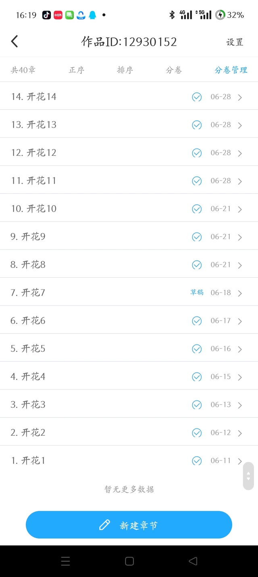The height and width of the screenshot is (577, 258).
Task: Switch to the 分卷管理 tab
Action: coord(231,70)
